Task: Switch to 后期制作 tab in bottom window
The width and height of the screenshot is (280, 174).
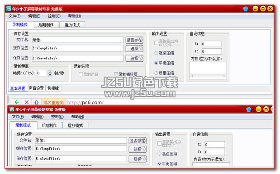Action: coord(49,125)
